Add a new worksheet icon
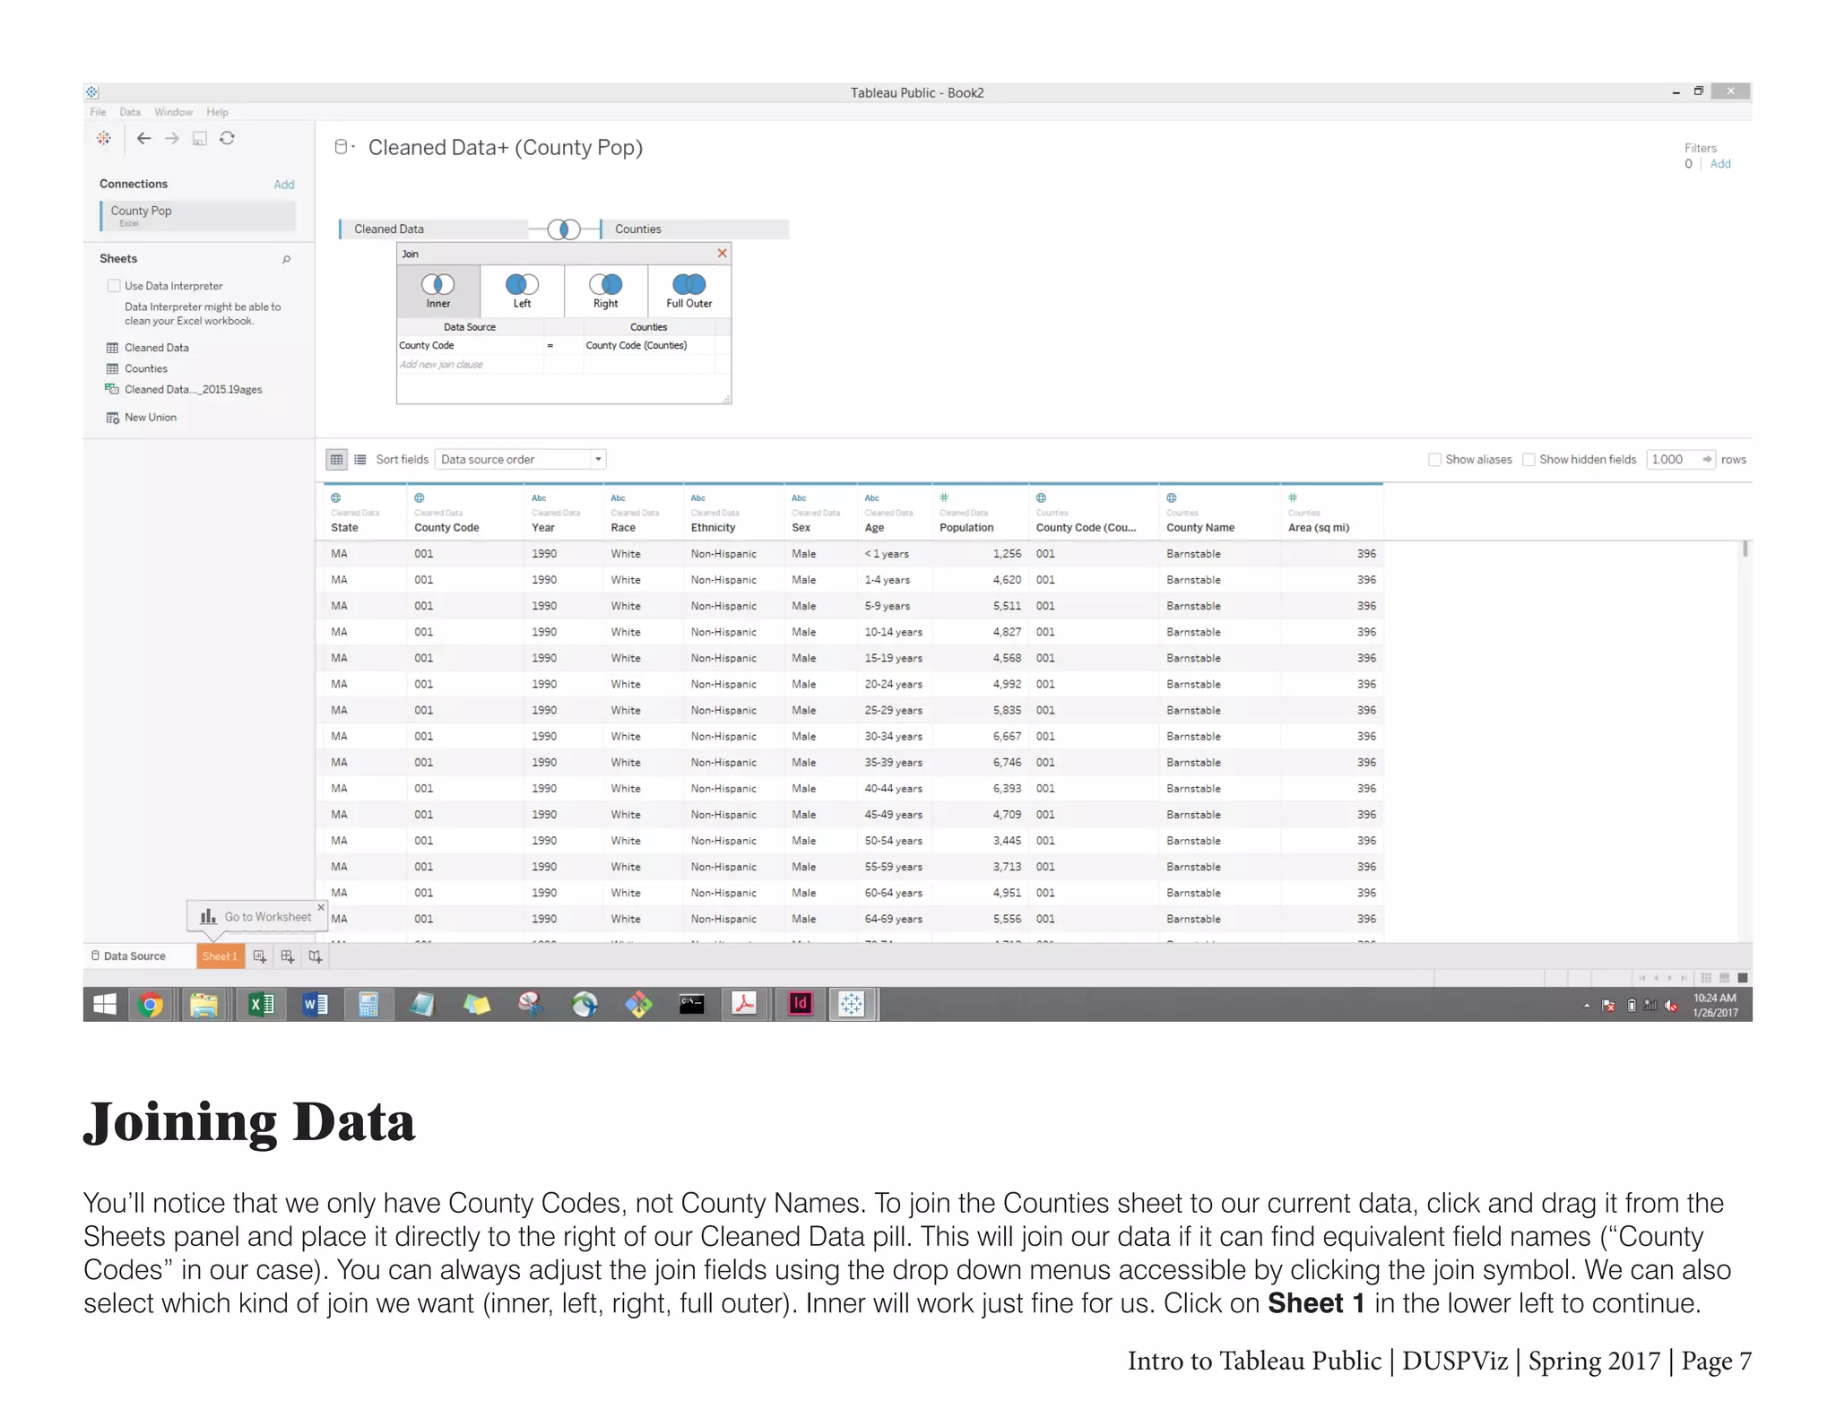Screen dimensions: 1836x1418 click(x=260, y=956)
